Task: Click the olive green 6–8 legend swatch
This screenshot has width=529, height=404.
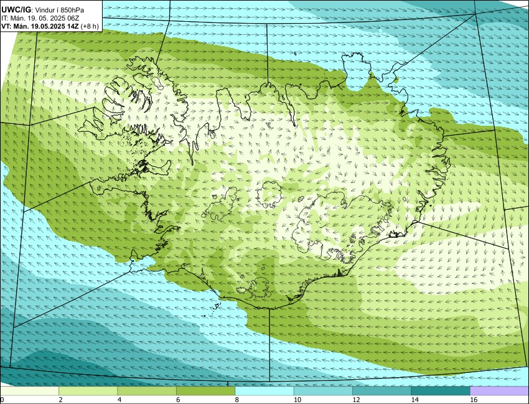Action: point(205,391)
